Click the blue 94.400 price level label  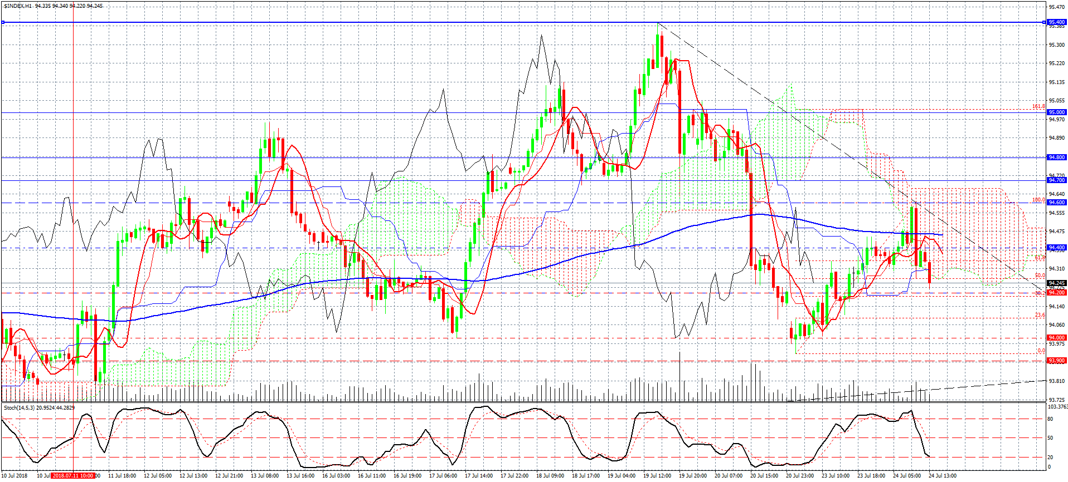[x=1056, y=247]
